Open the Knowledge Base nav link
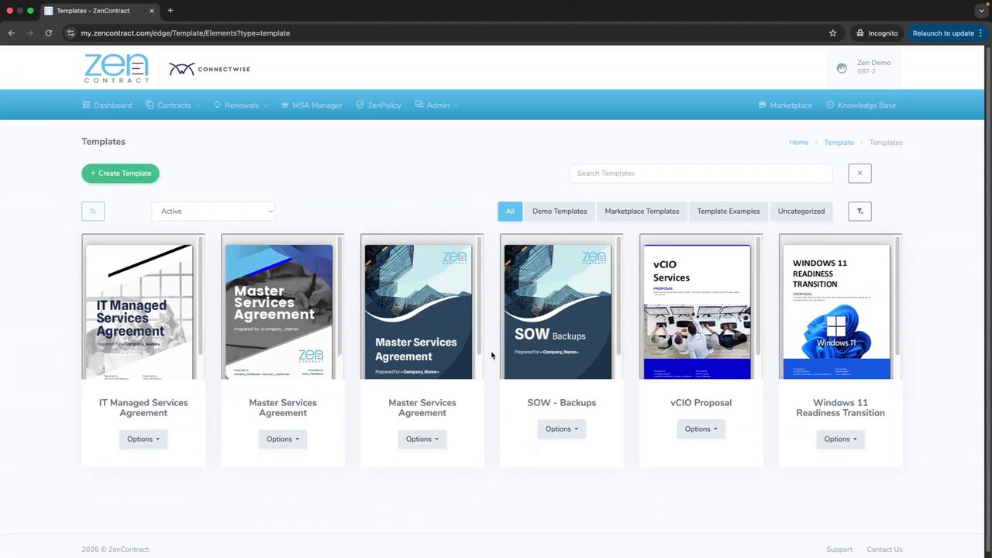This screenshot has width=992, height=558. [x=861, y=105]
